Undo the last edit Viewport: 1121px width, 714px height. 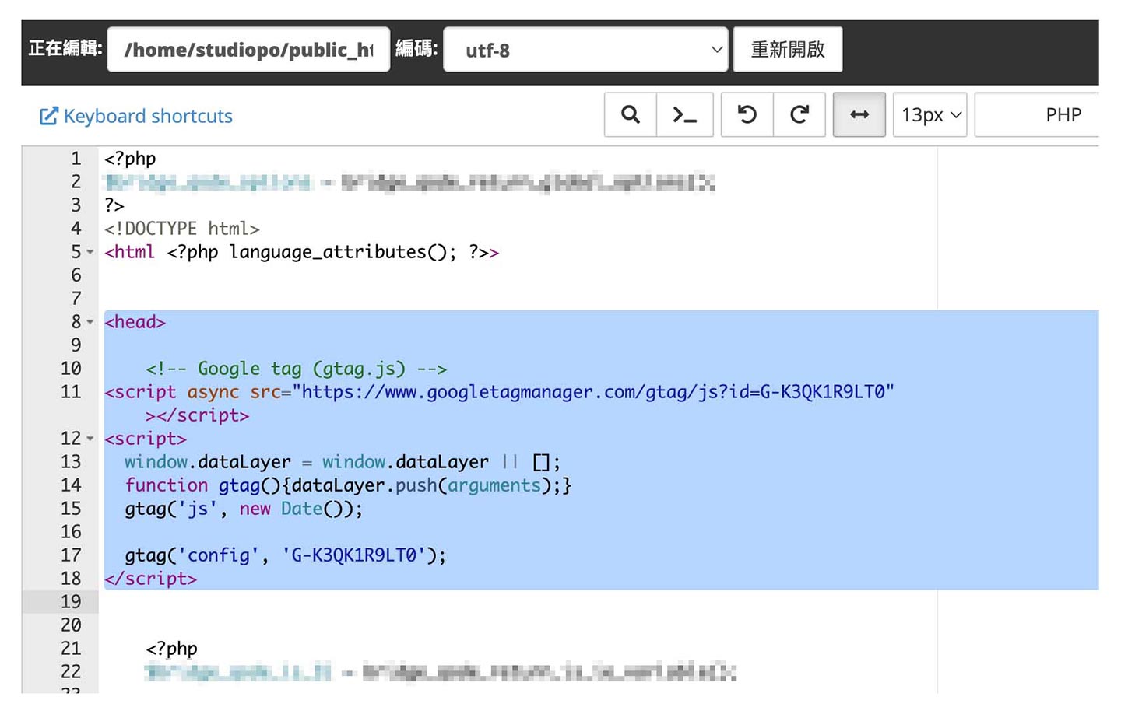tap(747, 115)
